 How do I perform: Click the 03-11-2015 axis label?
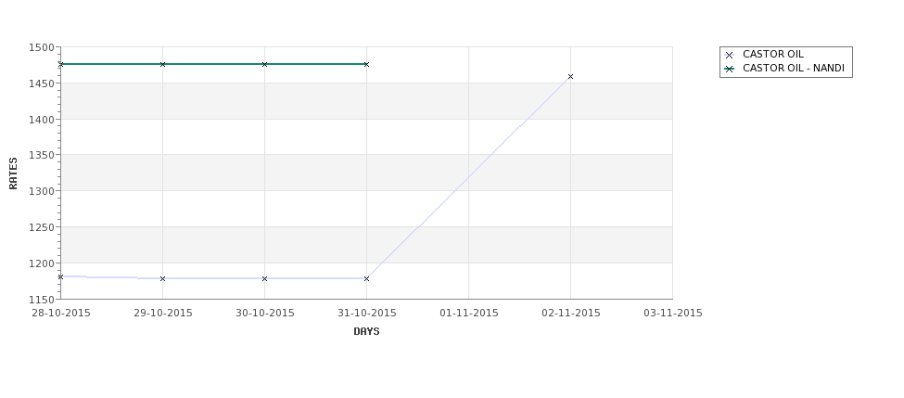click(x=673, y=314)
